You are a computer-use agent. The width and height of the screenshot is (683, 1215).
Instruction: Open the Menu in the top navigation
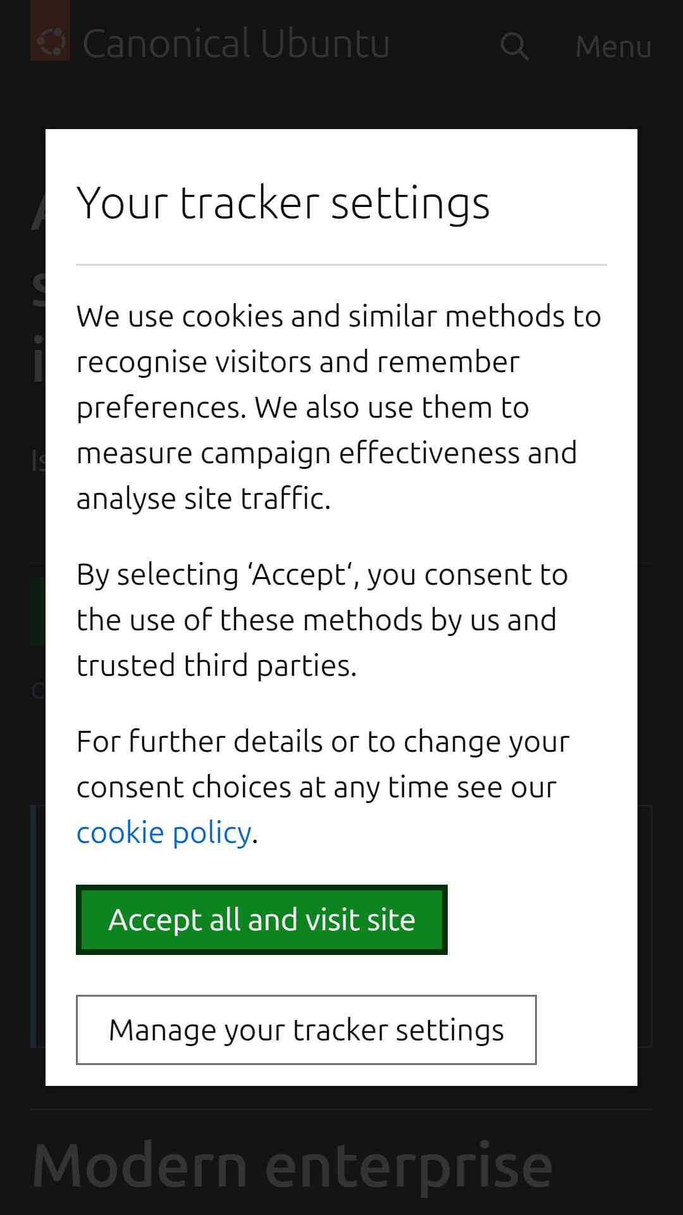coord(613,47)
